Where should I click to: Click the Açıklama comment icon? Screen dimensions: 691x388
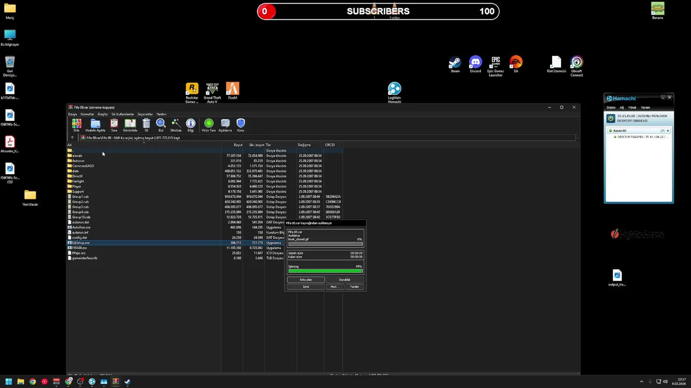(x=225, y=126)
